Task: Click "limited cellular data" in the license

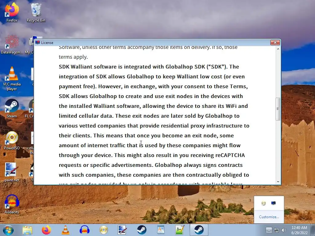Action: pos(86,116)
